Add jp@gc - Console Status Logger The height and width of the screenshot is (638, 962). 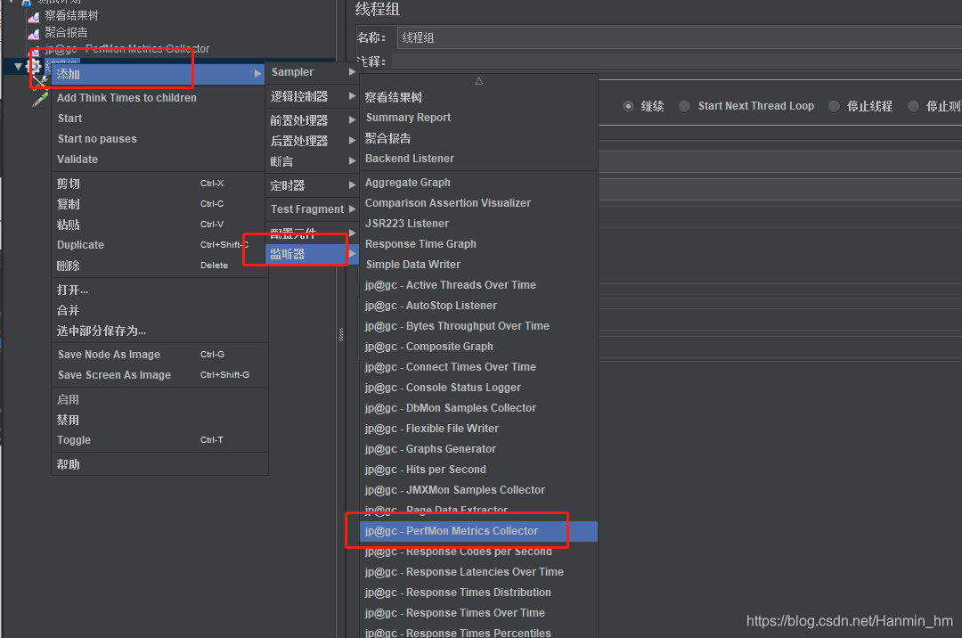(x=478, y=388)
